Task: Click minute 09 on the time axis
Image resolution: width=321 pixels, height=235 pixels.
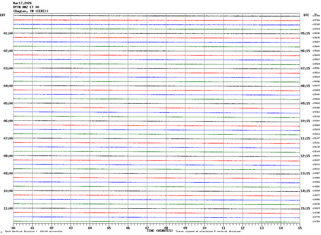Action: pyautogui.click(x=185, y=228)
